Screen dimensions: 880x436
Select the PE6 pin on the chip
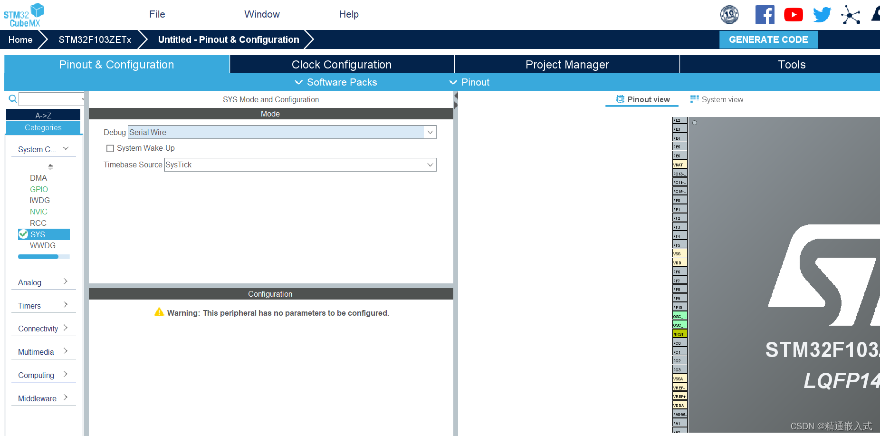click(x=679, y=155)
